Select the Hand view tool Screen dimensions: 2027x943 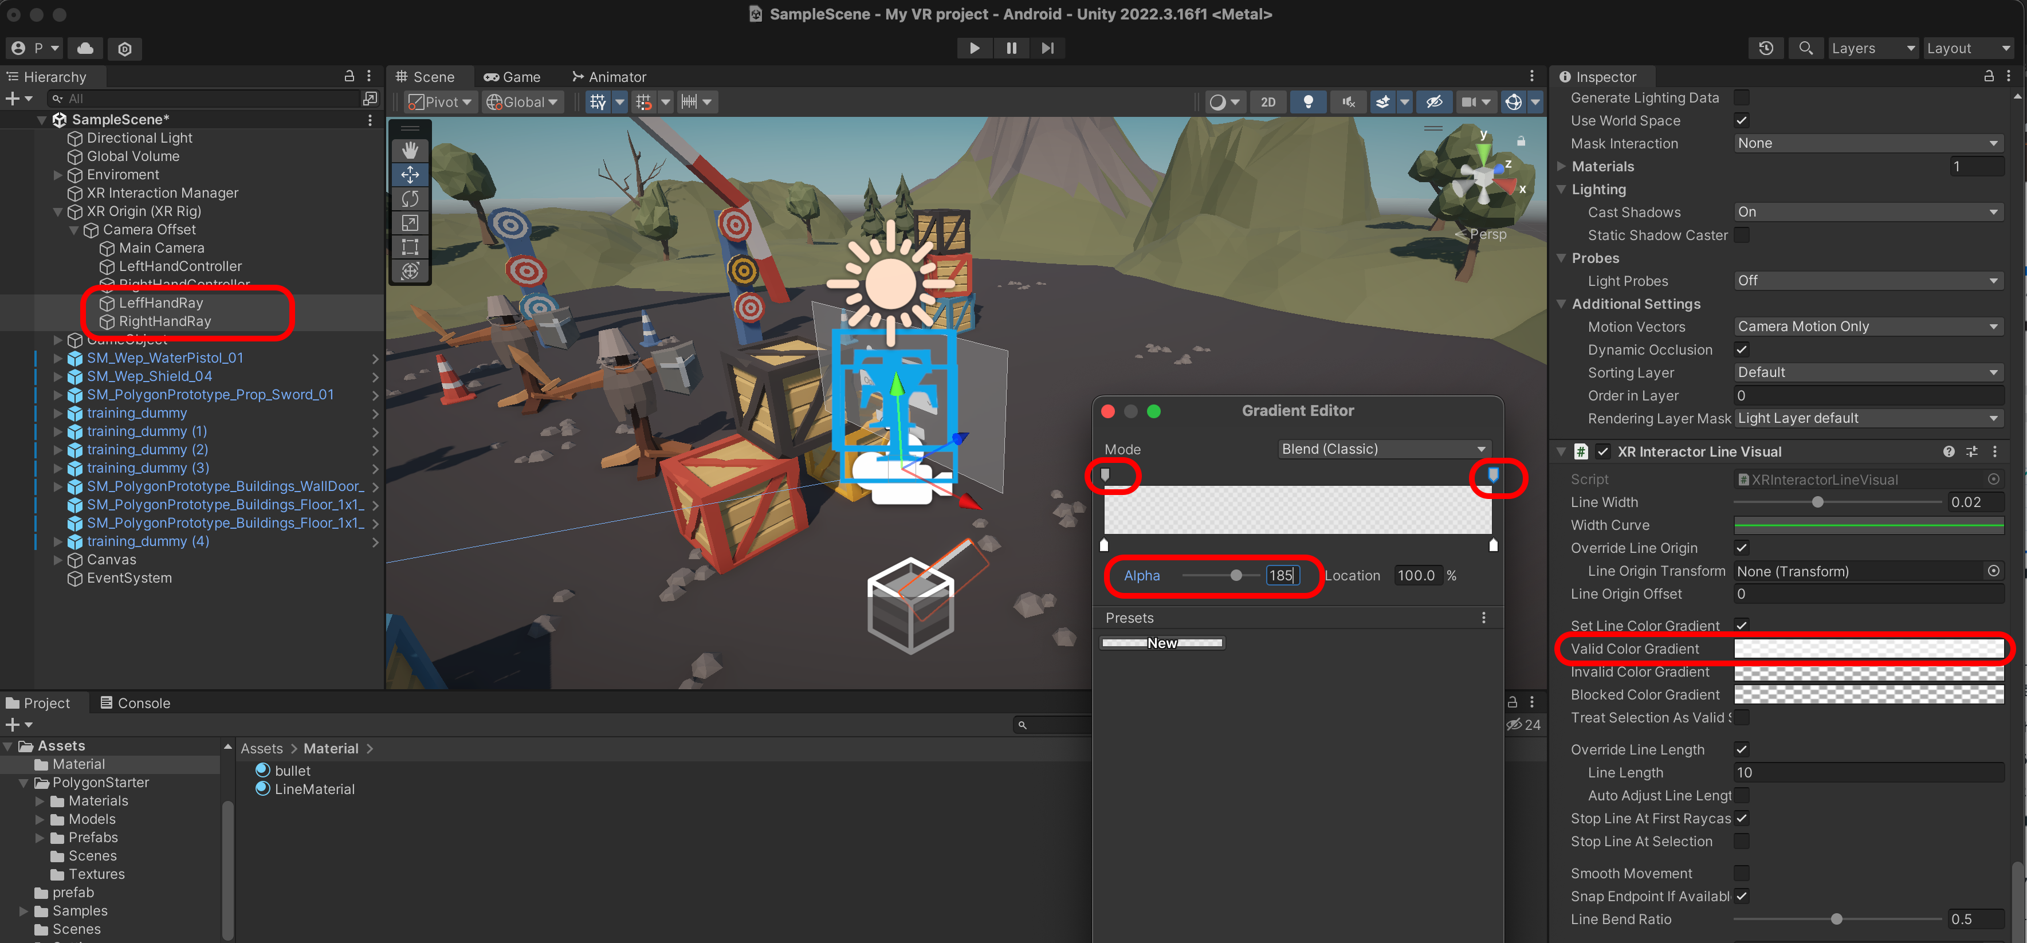410,150
